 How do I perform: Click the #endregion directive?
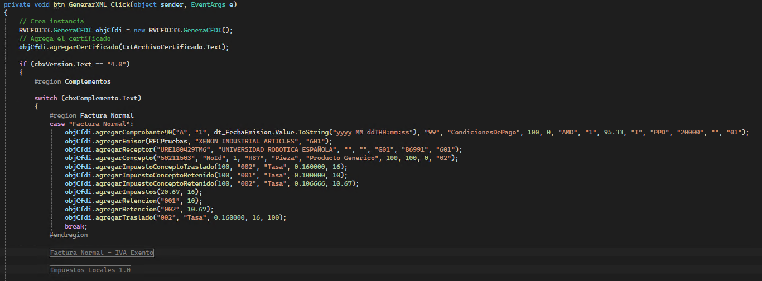(69, 235)
